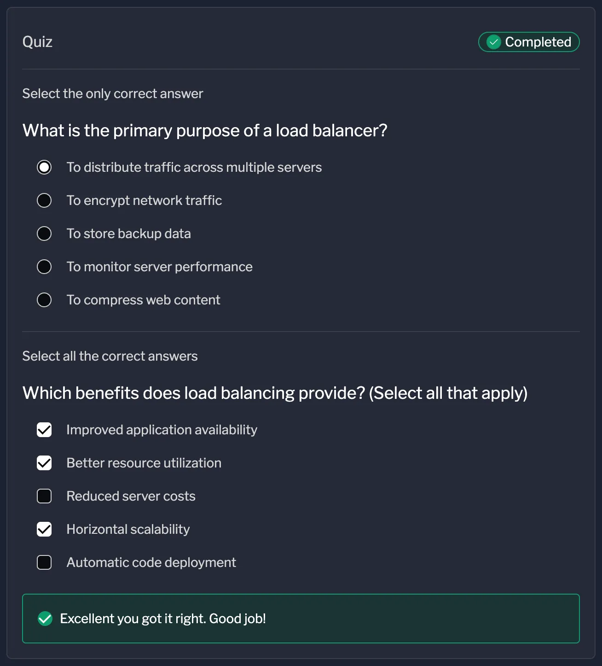Click 'Select all the correct answers' label
Viewport: 602px width, 666px height.
pos(110,356)
